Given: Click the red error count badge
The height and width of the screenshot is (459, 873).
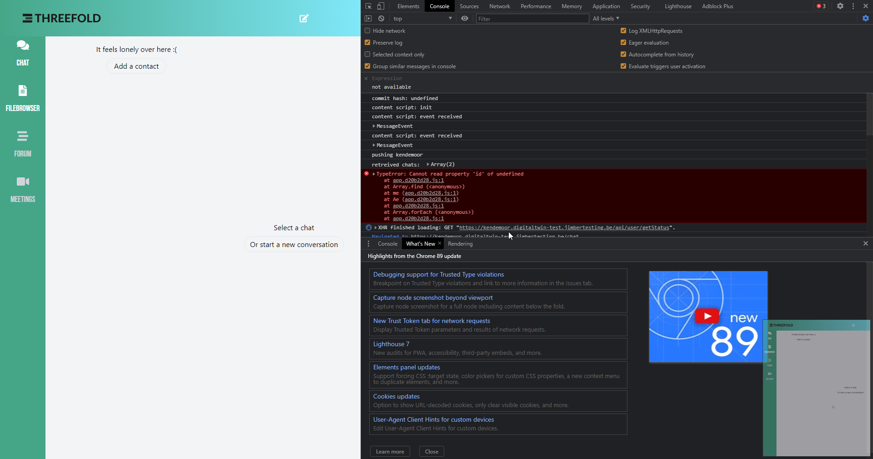Looking at the screenshot, I should pos(821,6).
